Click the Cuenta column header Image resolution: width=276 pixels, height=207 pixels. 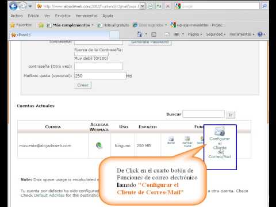click(53, 127)
